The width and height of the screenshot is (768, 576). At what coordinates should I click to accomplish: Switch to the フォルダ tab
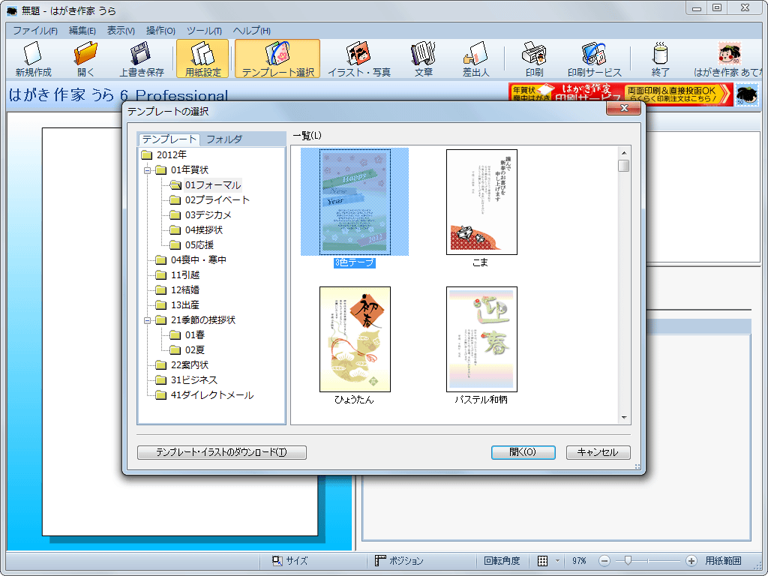(224, 139)
